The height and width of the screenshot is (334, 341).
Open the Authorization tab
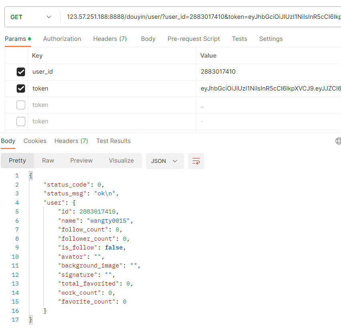click(x=62, y=39)
